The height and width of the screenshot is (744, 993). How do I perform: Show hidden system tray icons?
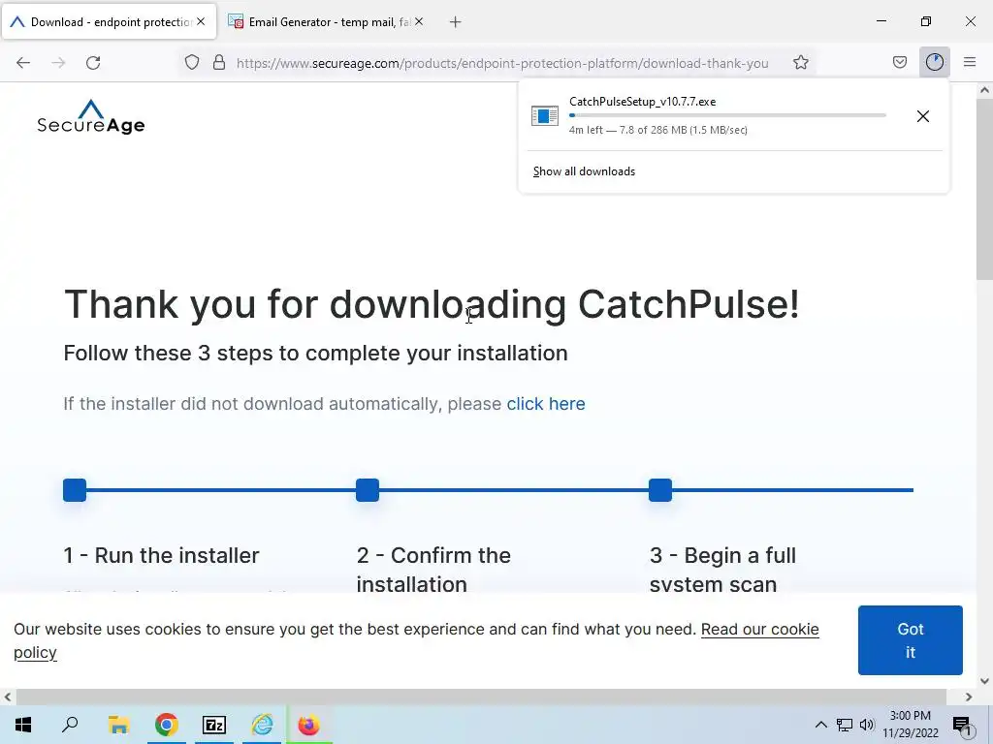click(820, 725)
